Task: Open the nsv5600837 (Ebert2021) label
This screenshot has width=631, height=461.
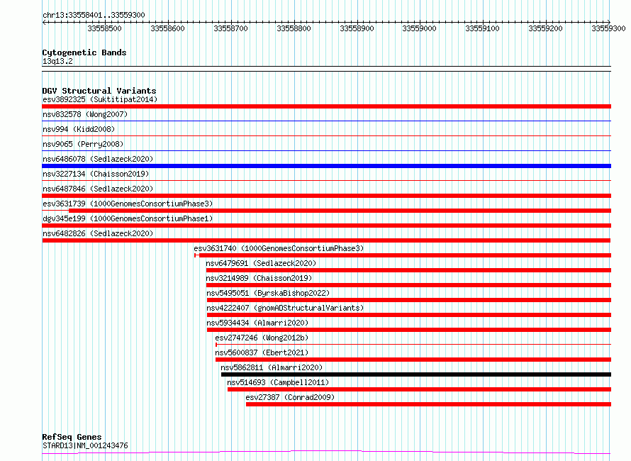Action: pyautogui.click(x=262, y=352)
